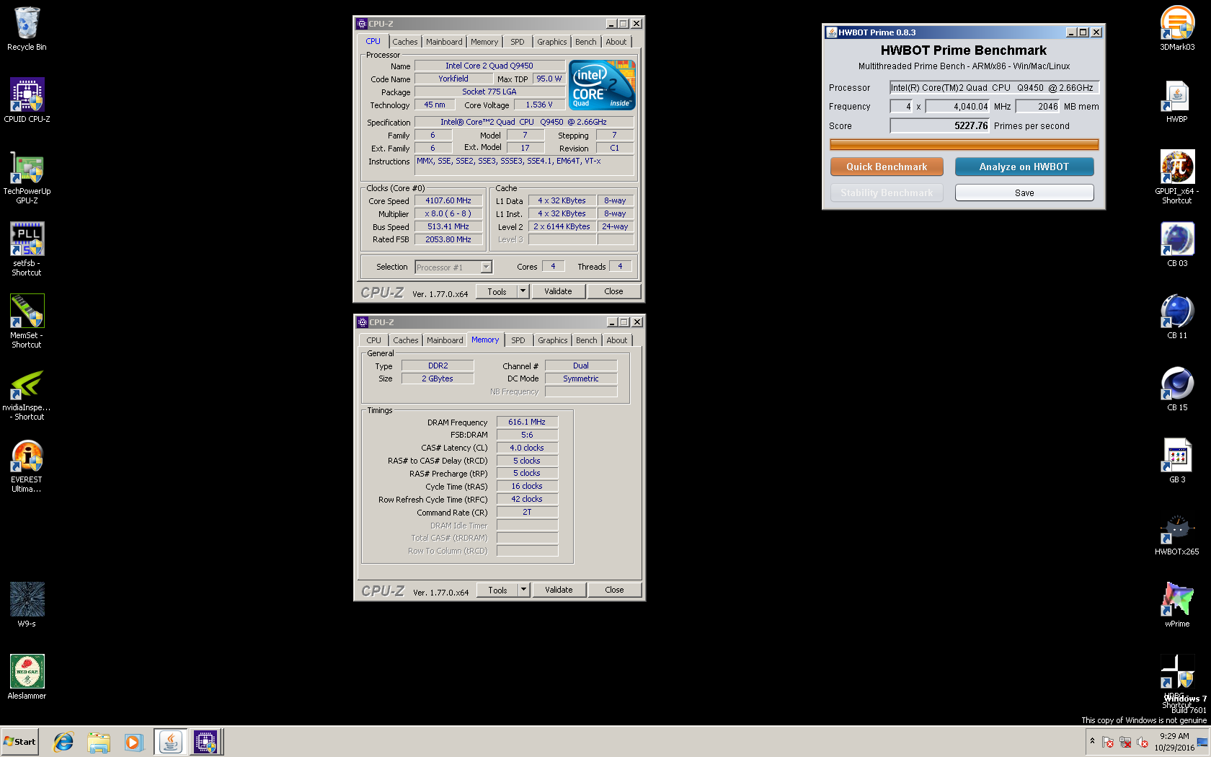Click the DRAM Frequency value 616.1 MHz
The height and width of the screenshot is (757, 1211).
pos(527,422)
